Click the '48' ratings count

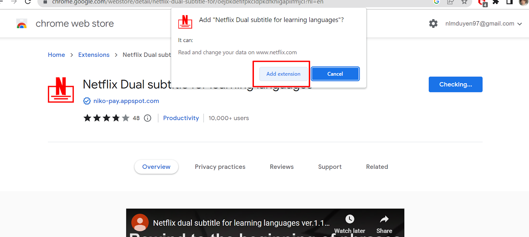[x=136, y=118]
